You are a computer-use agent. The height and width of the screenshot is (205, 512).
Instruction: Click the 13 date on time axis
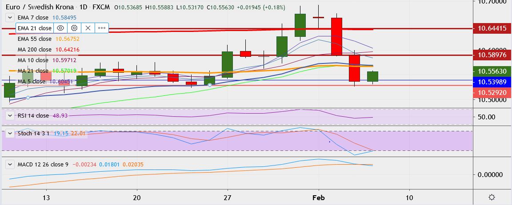[46, 197]
